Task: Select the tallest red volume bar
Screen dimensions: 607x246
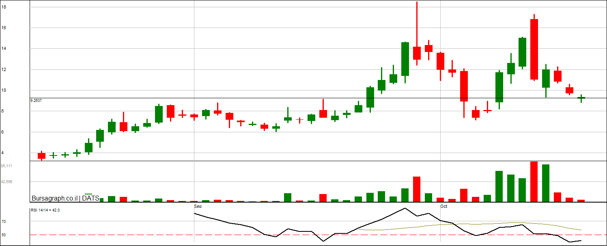Action: pyautogui.click(x=534, y=182)
